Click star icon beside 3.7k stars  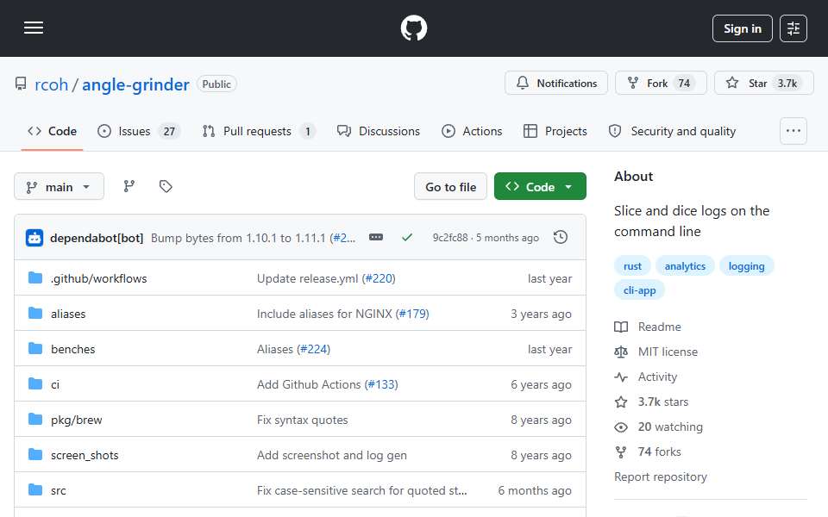coord(621,402)
